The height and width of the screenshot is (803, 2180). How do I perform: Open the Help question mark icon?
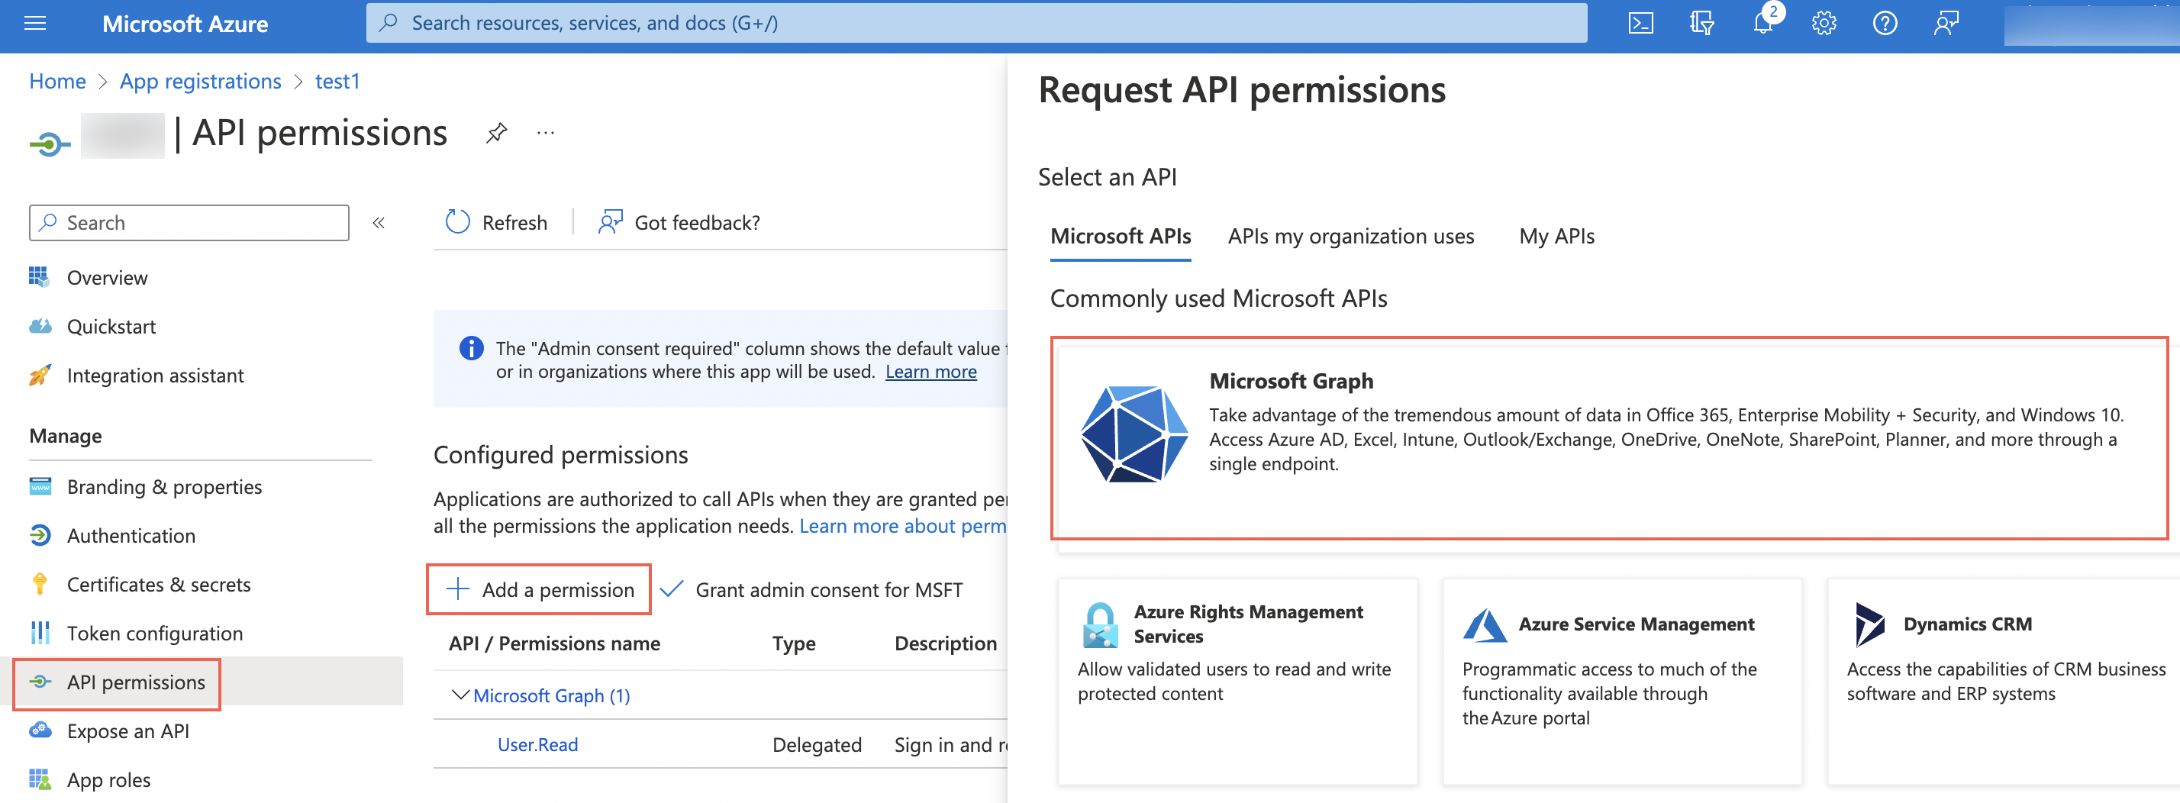1885,23
